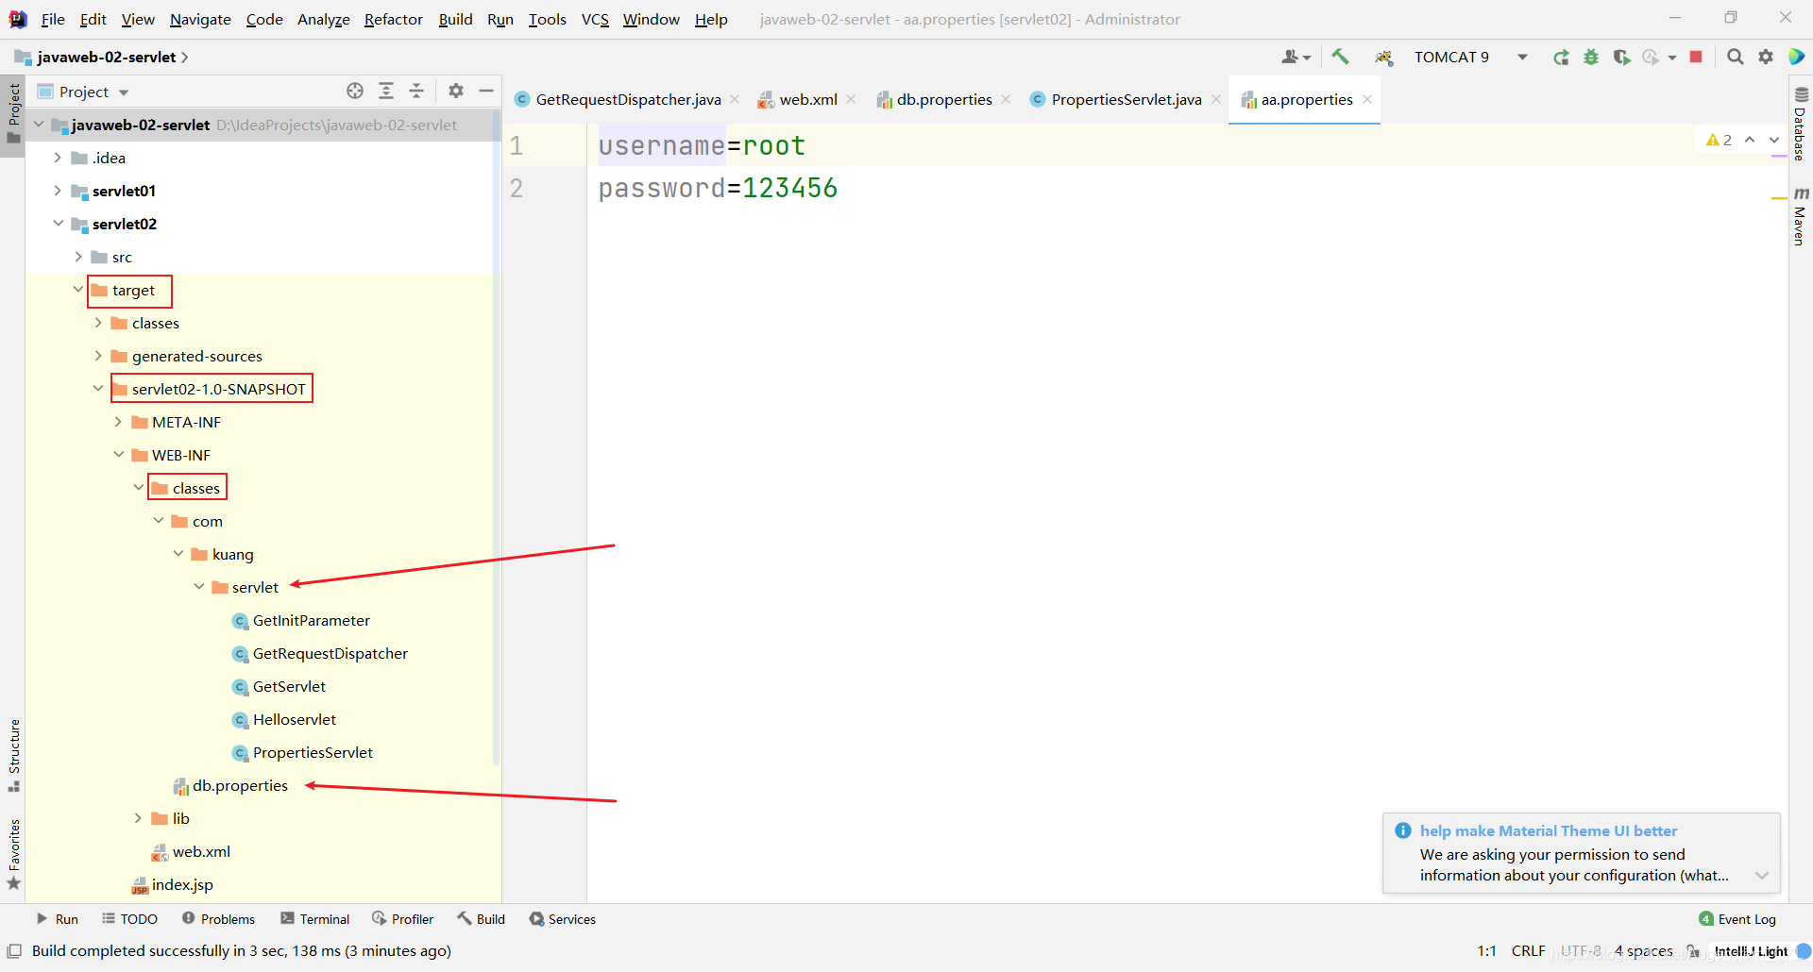Stop the running server

(x=1696, y=58)
